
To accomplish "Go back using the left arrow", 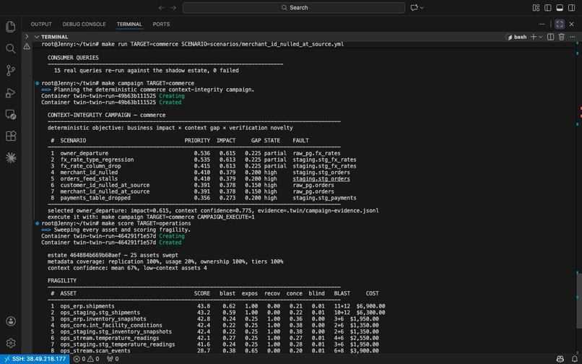I will coord(161,7).
